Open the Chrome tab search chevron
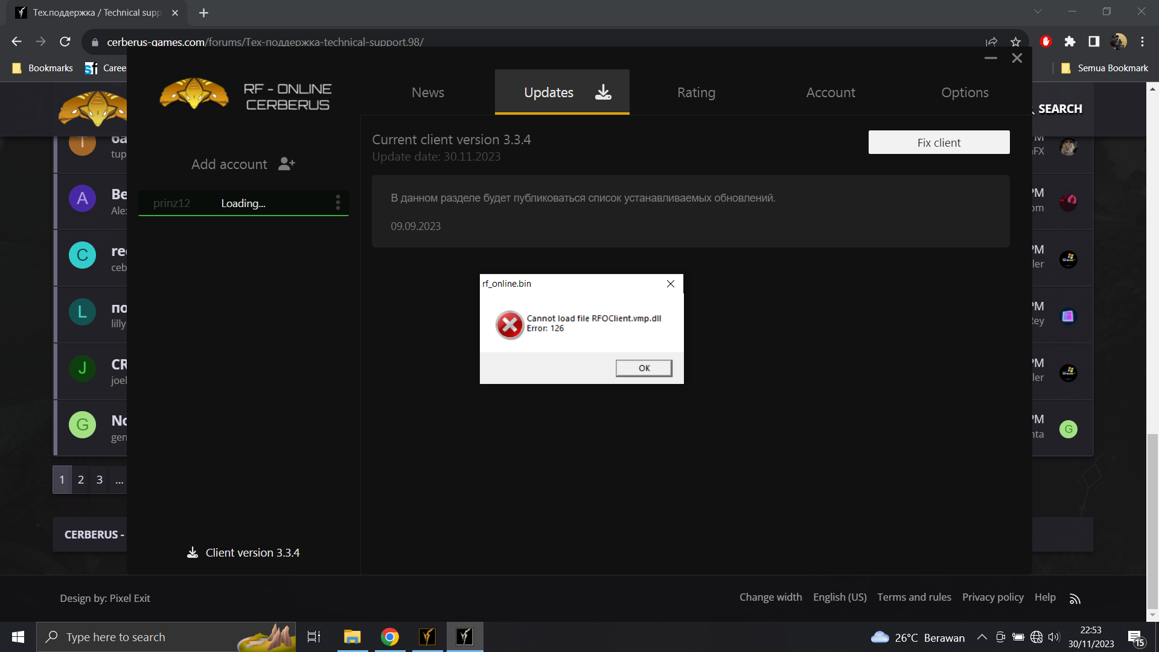Screen dimensions: 1159x652 click(1038, 11)
